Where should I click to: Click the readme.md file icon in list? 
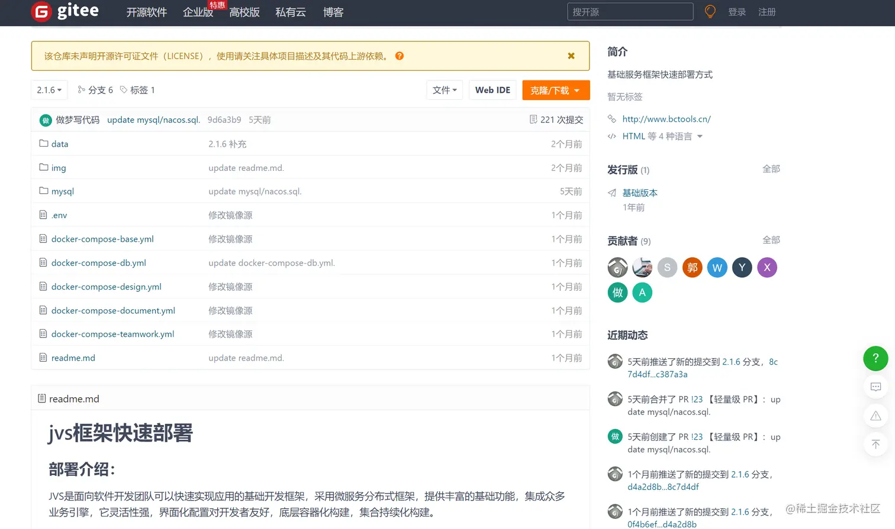43,357
